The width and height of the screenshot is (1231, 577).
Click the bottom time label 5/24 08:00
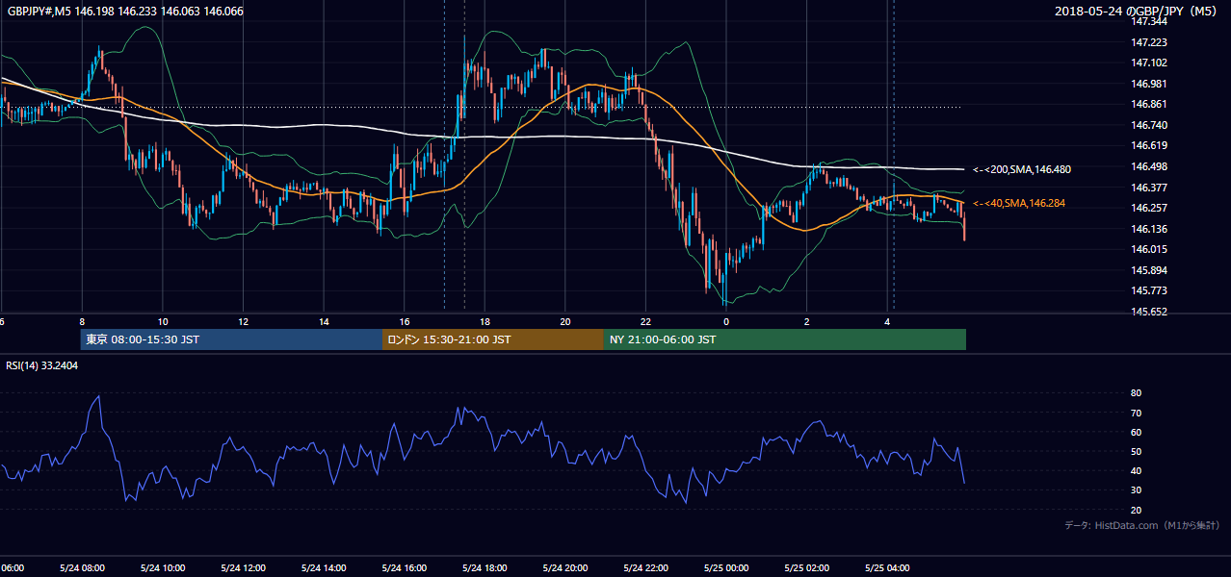tap(81, 567)
